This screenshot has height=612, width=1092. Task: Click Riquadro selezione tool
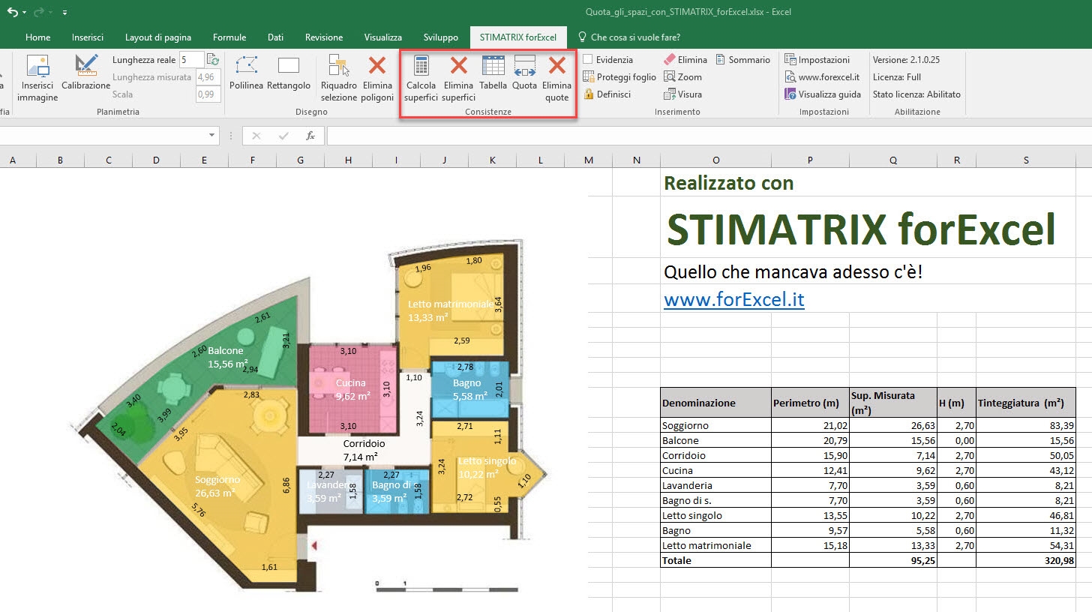click(339, 78)
